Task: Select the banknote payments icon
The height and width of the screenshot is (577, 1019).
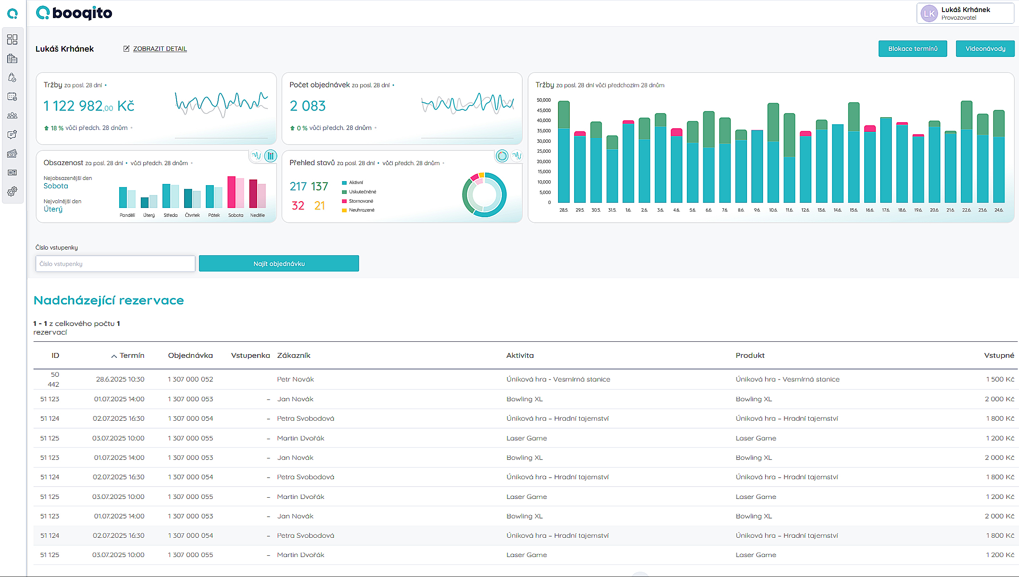Action: (12, 153)
